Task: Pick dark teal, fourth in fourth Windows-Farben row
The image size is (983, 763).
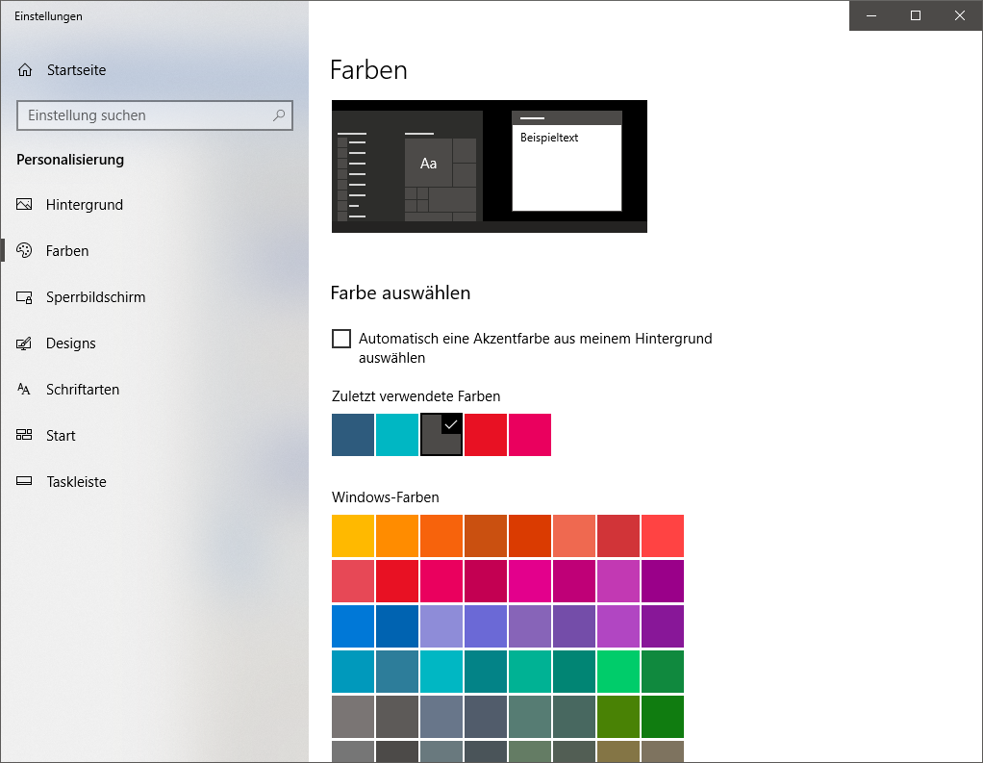Action: tap(486, 672)
